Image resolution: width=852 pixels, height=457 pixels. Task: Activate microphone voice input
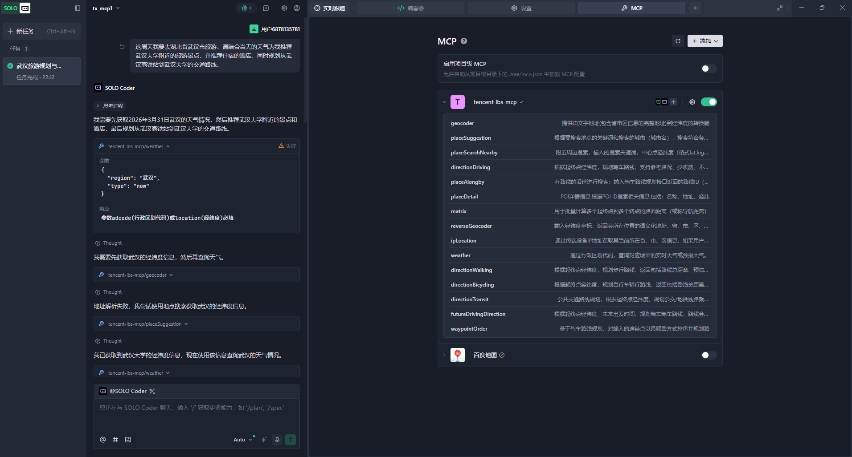(277, 440)
